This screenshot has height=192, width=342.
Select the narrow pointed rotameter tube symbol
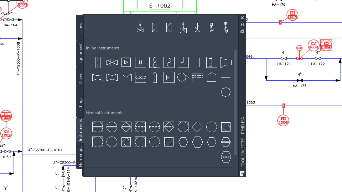(155, 77)
